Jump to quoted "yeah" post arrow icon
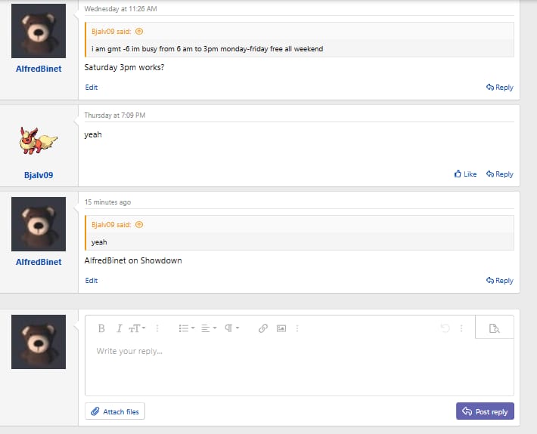This screenshot has width=537, height=434. [x=139, y=224]
